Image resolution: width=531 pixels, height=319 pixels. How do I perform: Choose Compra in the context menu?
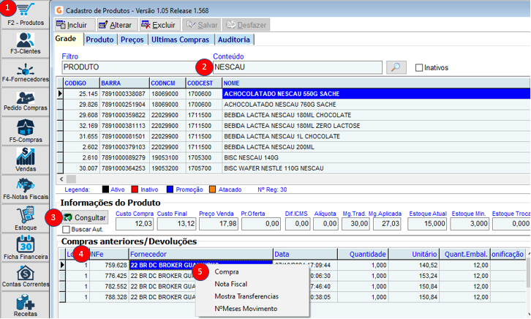227,271
